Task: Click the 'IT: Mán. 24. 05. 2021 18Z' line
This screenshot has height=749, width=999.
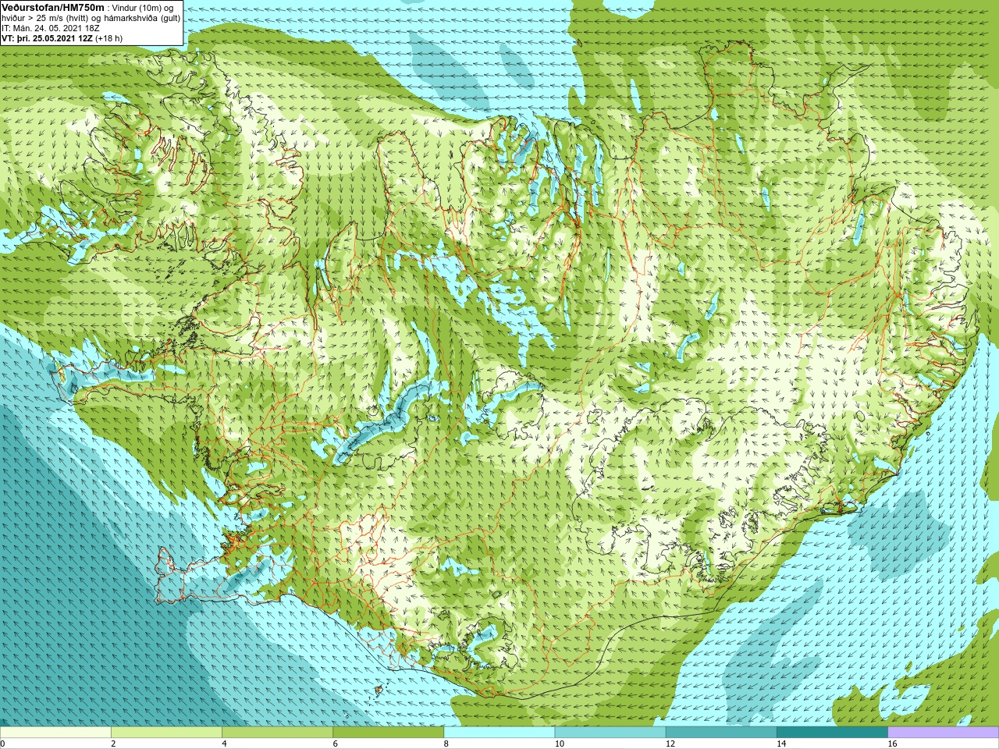Action: (51, 28)
